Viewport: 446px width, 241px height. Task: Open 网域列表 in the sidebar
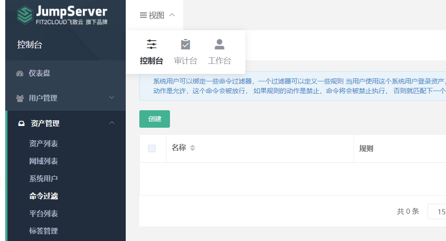coord(43,161)
